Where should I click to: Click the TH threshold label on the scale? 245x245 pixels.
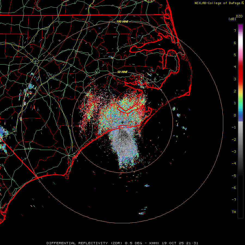(234, 212)
